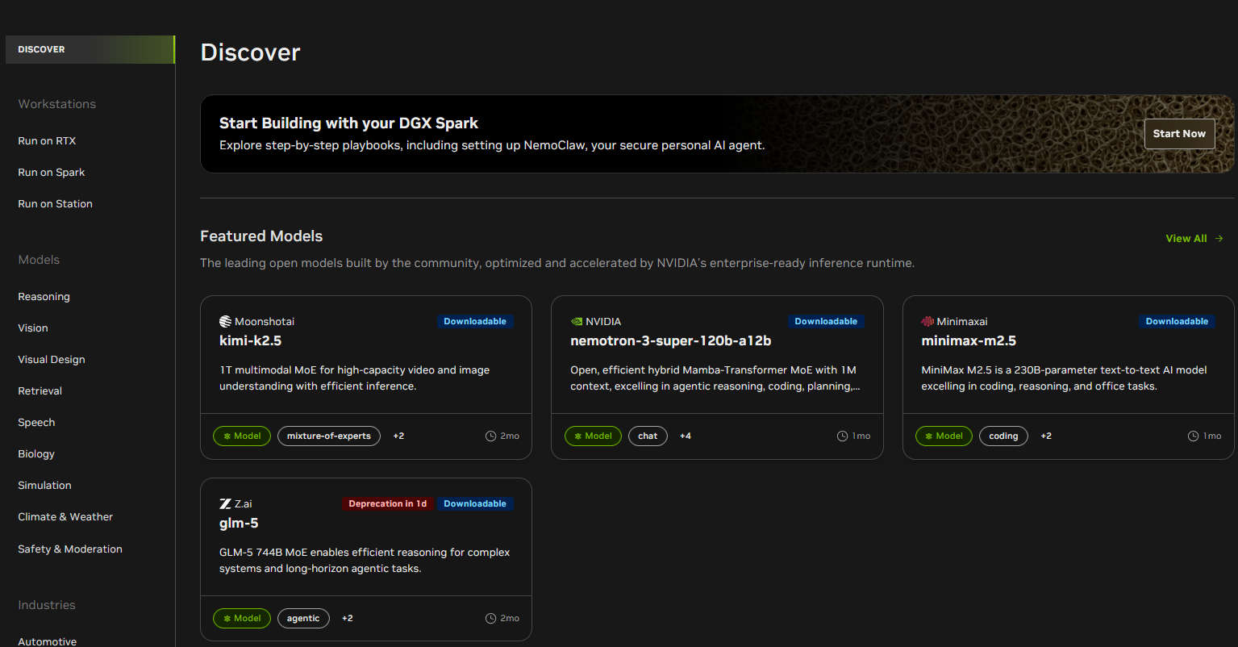Click the Downloadable badge on minimax-m2.5 card
This screenshot has width=1238, height=647.
pyautogui.click(x=1178, y=322)
